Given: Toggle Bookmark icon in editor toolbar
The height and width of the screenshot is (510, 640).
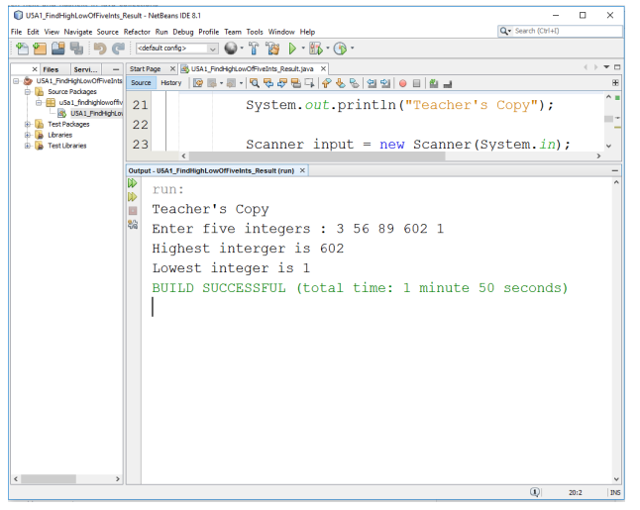Looking at the screenshot, I should (x=355, y=83).
